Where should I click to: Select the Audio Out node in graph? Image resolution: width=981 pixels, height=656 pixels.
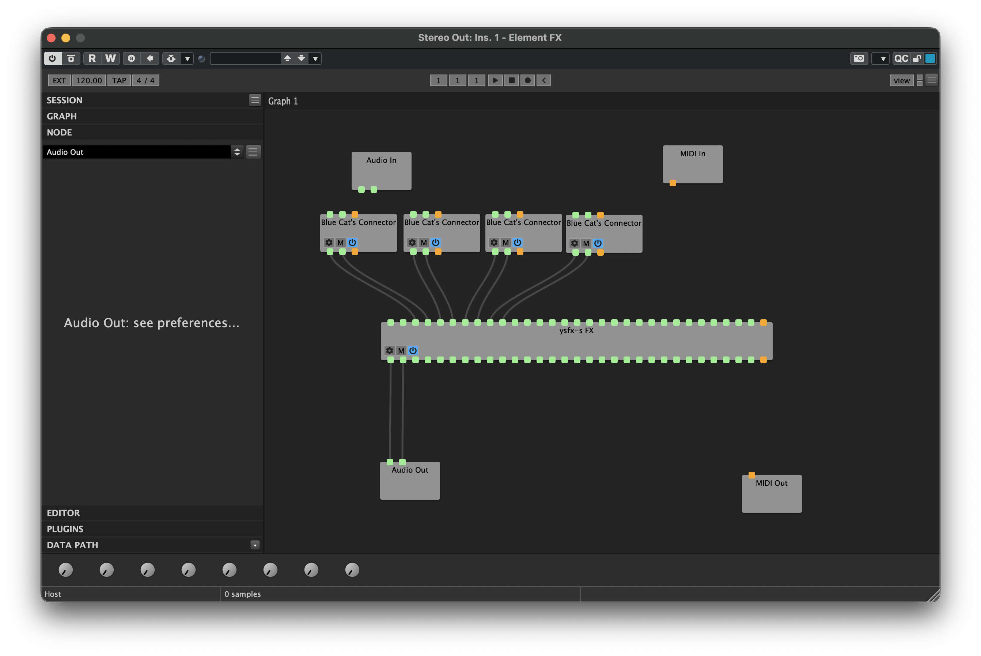point(410,480)
